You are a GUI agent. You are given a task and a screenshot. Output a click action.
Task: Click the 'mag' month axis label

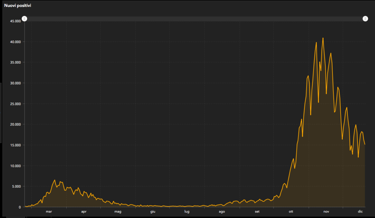click(118, 212)
